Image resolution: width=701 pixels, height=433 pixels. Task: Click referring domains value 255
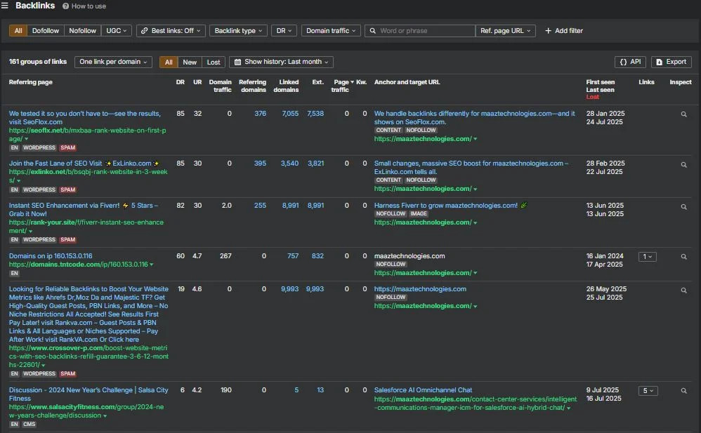[260, 206]
